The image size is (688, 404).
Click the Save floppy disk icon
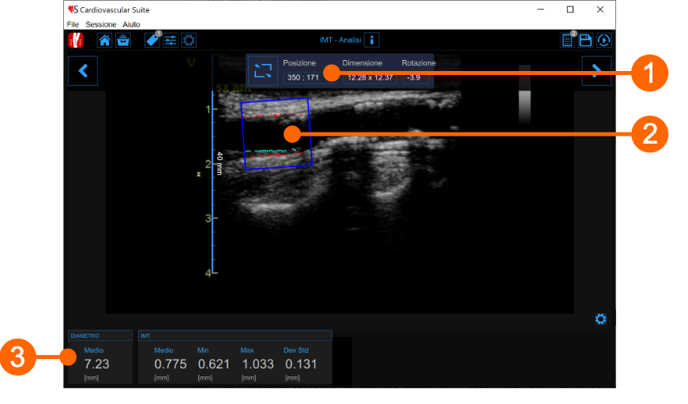pos(586,40)
